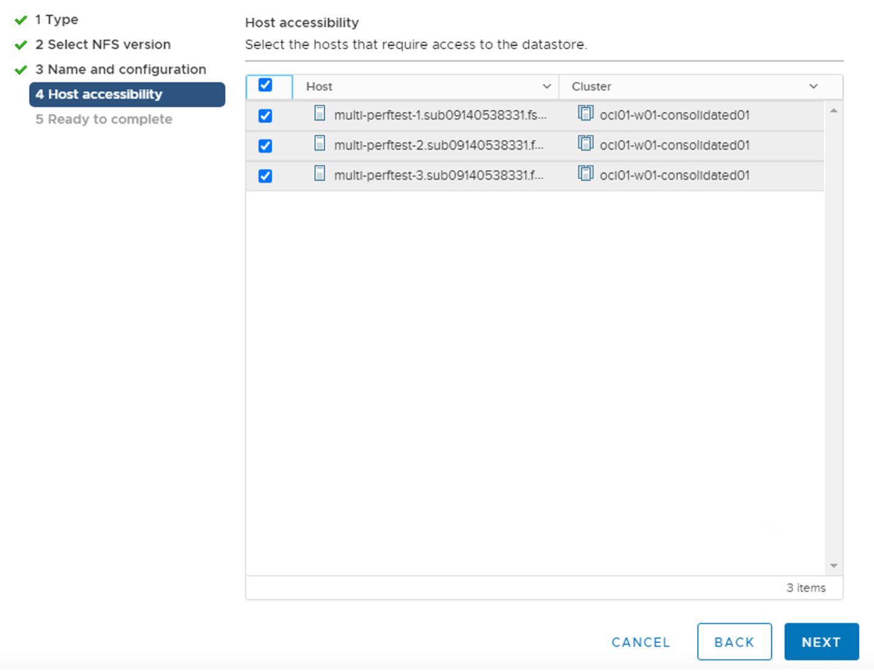Image resolution: width=874 pixels, height=672 pixels.
Task: Click the green checkmark beside Select NFS version
Action: tap(20, 44)
